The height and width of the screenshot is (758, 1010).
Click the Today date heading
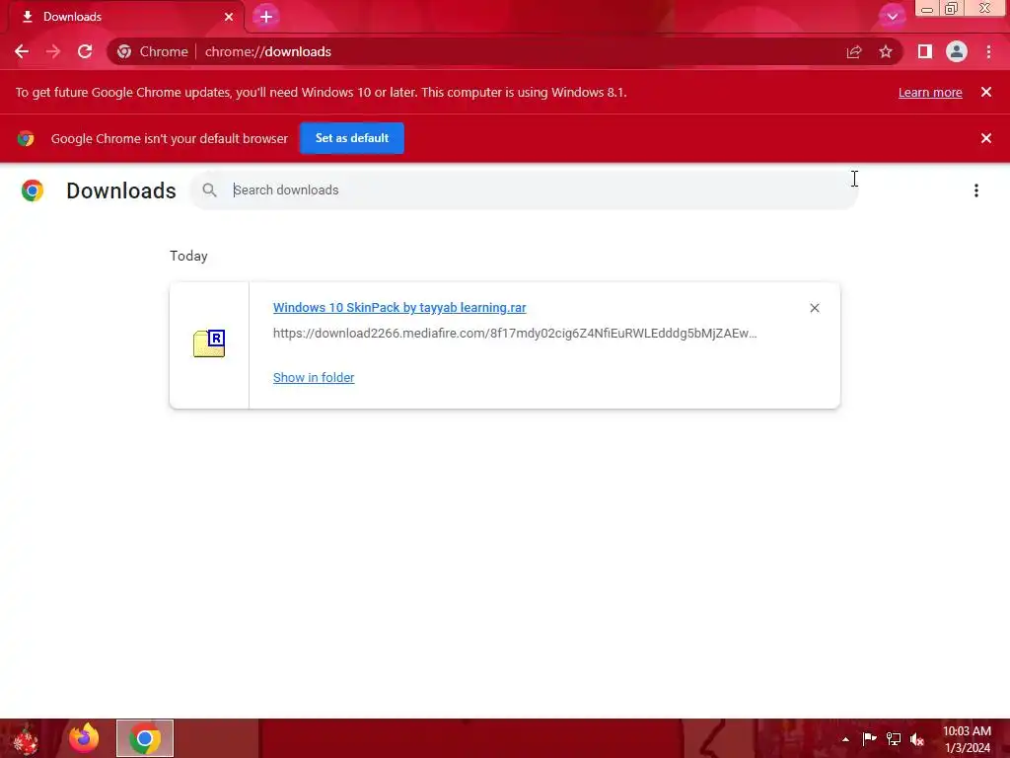(188, 256)
